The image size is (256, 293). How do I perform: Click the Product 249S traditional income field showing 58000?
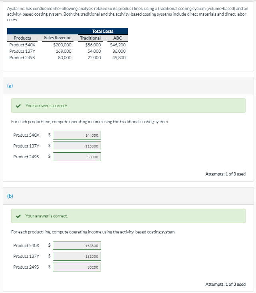(77, 157)
